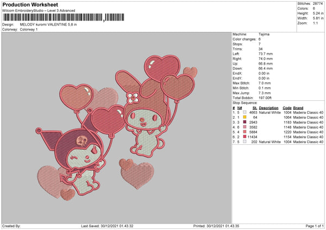
Task: Click the 'Printed: 30/12/2021 01.43.35' footer text
Action: coord(216,226)
